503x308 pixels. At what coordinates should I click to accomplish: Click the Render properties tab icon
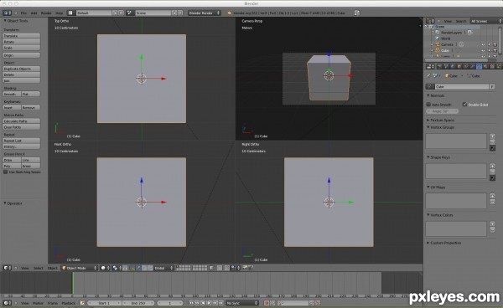[439, 66]
